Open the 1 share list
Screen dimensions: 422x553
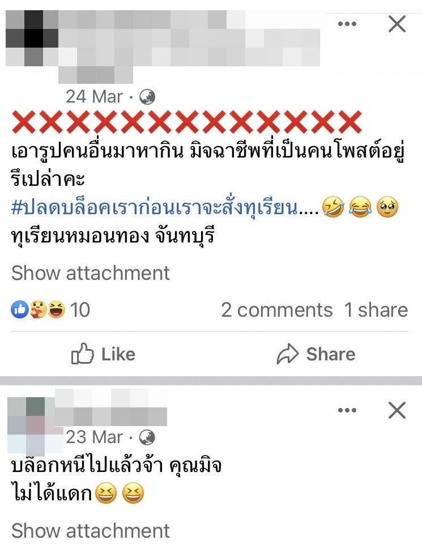pyautogui.click(x=376, y=310)
